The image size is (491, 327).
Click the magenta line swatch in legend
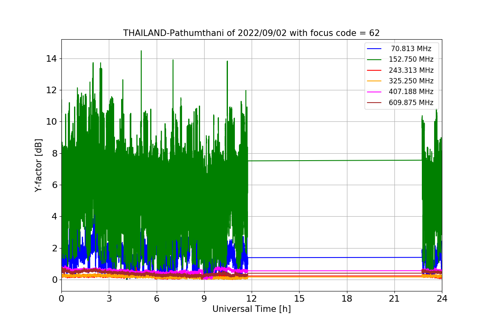click(x=374, y=92)
